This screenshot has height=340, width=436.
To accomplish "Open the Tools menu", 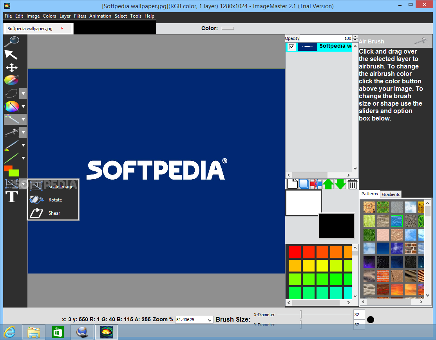I will [136, 16].
